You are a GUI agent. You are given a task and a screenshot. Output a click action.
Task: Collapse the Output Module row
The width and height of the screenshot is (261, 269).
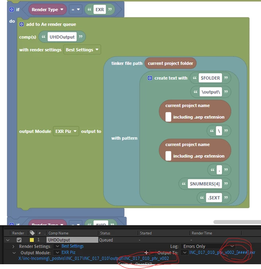pos(14,253)
